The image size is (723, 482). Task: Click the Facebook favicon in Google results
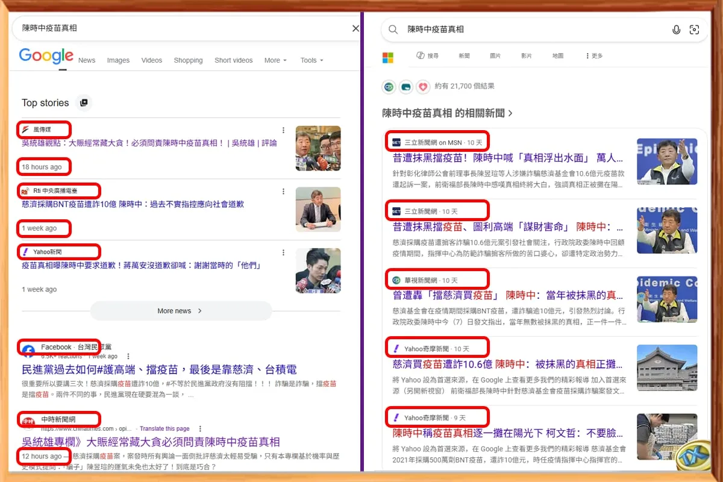click(28, 350)
